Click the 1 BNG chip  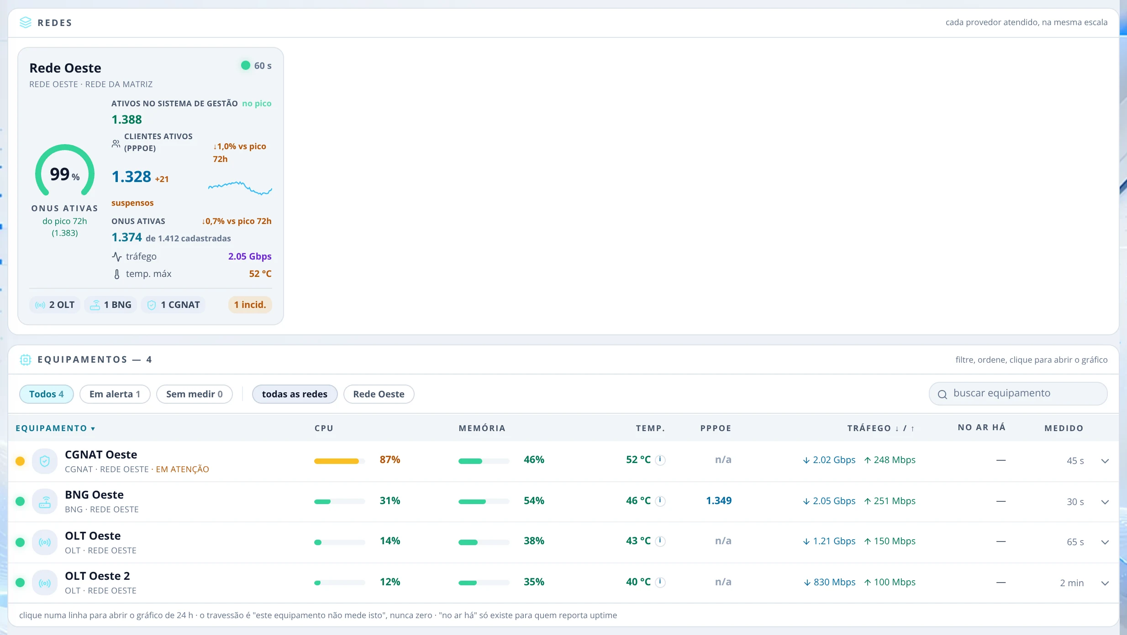point(111,305)
